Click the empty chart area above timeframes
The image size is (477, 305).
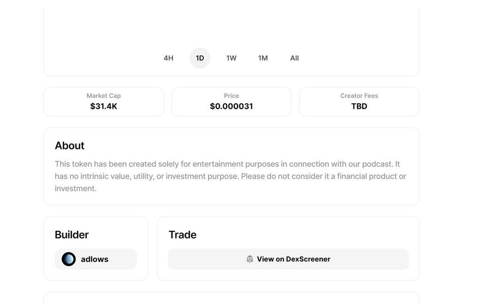[231, 25]
